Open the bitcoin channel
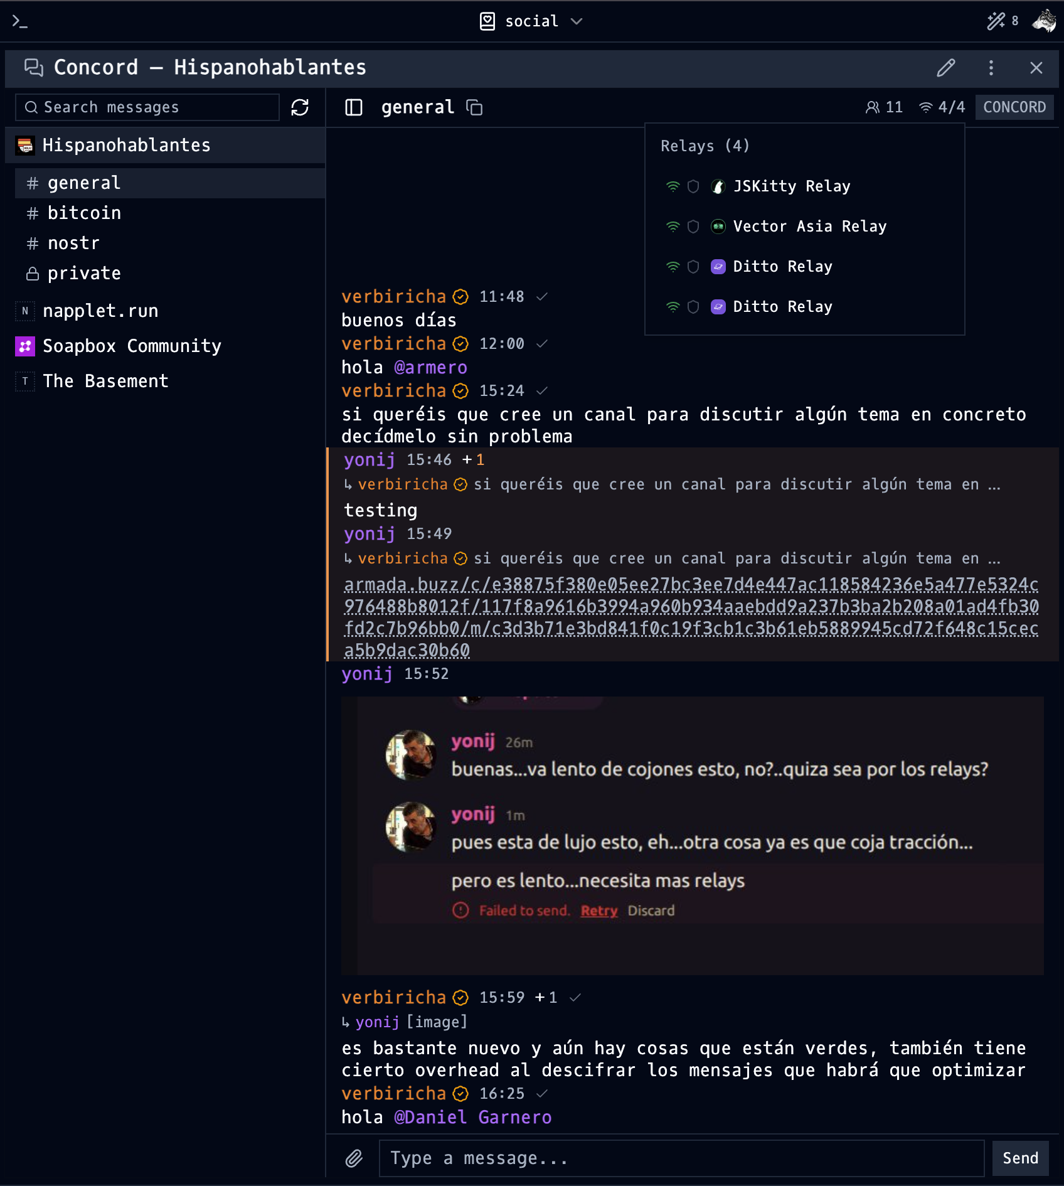Screen dimensions: 1064x1186 pos(170,213)
